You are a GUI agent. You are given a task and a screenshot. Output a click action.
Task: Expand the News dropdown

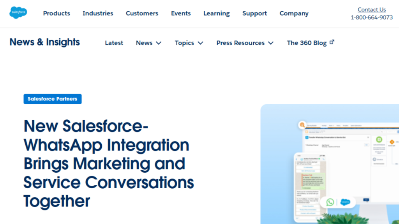pos(148,43)
